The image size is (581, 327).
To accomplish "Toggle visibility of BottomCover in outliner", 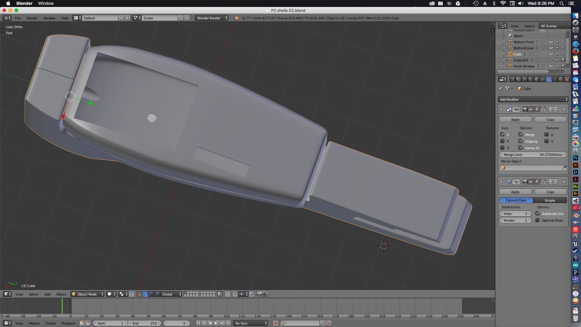I will (x=551, y=48).
